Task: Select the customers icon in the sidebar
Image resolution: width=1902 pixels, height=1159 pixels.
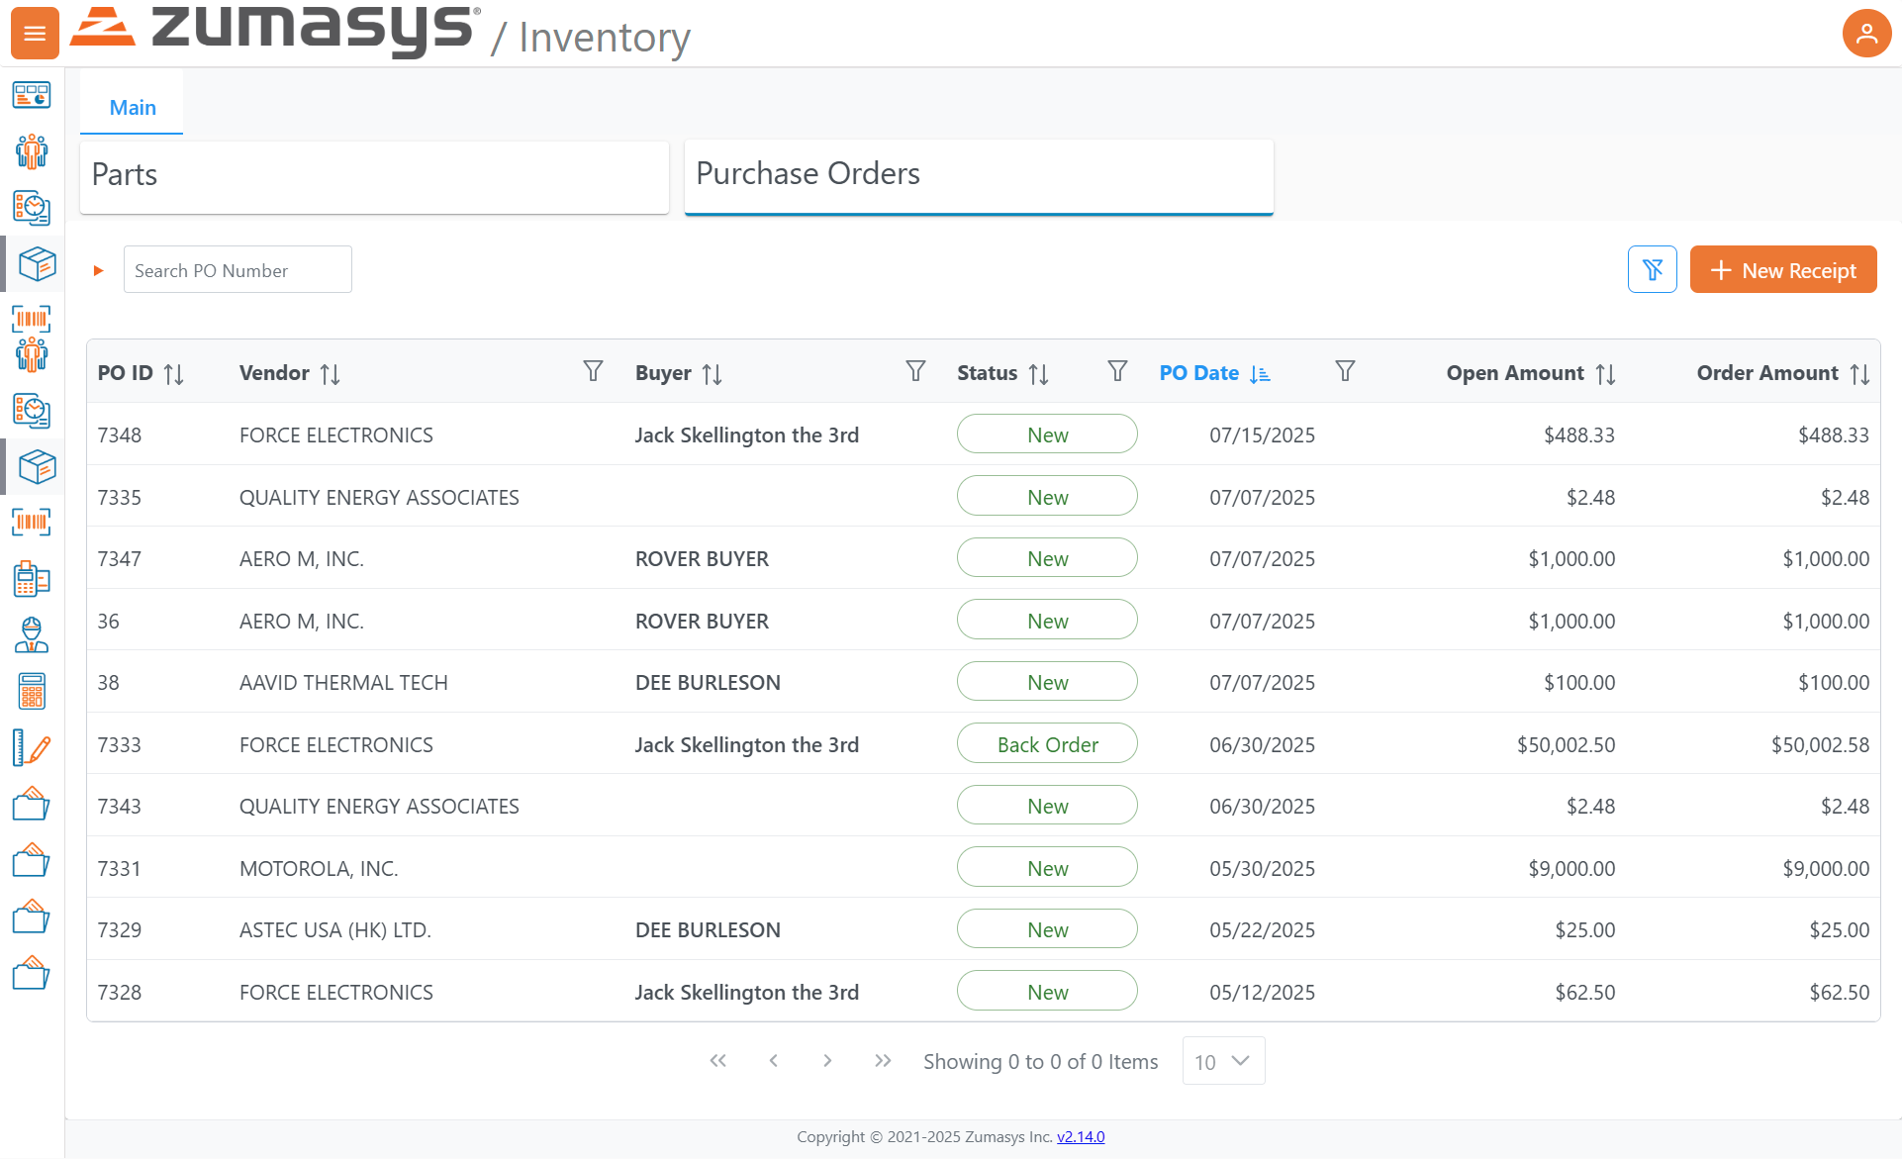Action: [x=32, y=152]
